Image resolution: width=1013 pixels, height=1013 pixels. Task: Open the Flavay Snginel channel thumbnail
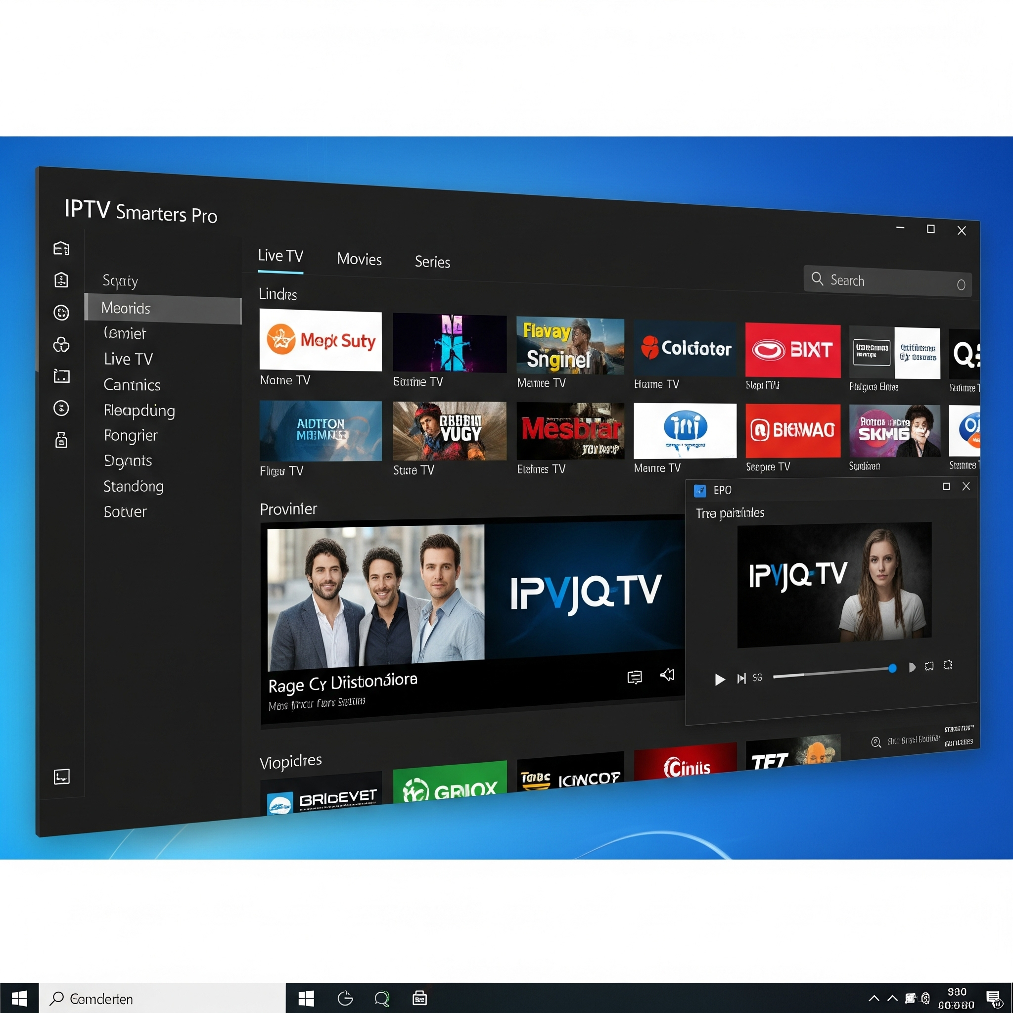570,346
